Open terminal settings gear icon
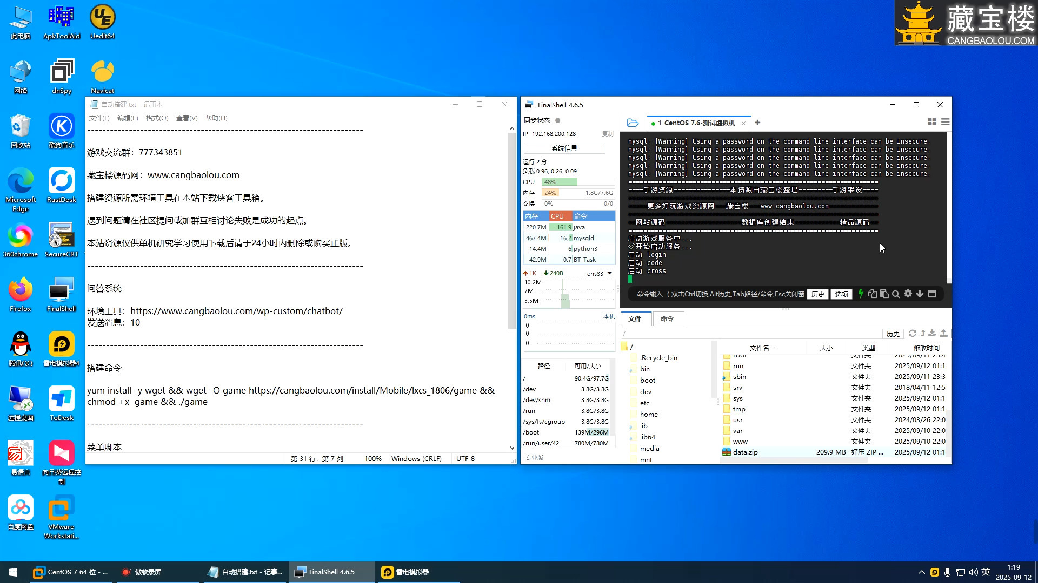The width and height of the screenshot is (1038, 583). pyautogui.click(x=908, y=294)
